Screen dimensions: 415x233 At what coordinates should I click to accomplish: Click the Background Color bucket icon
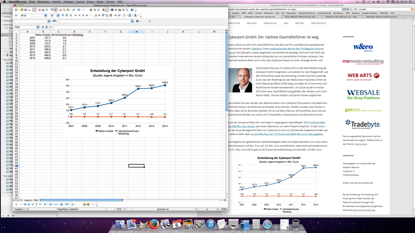[130, 16]
